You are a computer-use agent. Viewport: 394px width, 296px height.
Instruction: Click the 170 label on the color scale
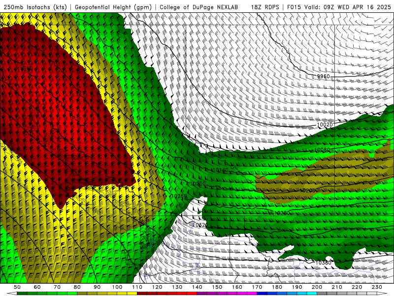[x=257, y=287]
